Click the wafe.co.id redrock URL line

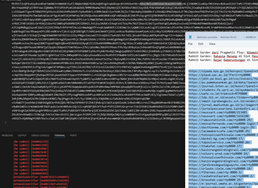tap(218, 94)
